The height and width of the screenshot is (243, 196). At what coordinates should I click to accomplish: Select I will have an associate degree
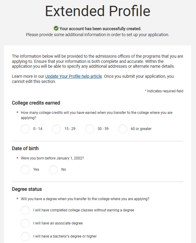[x=25, y=223]
